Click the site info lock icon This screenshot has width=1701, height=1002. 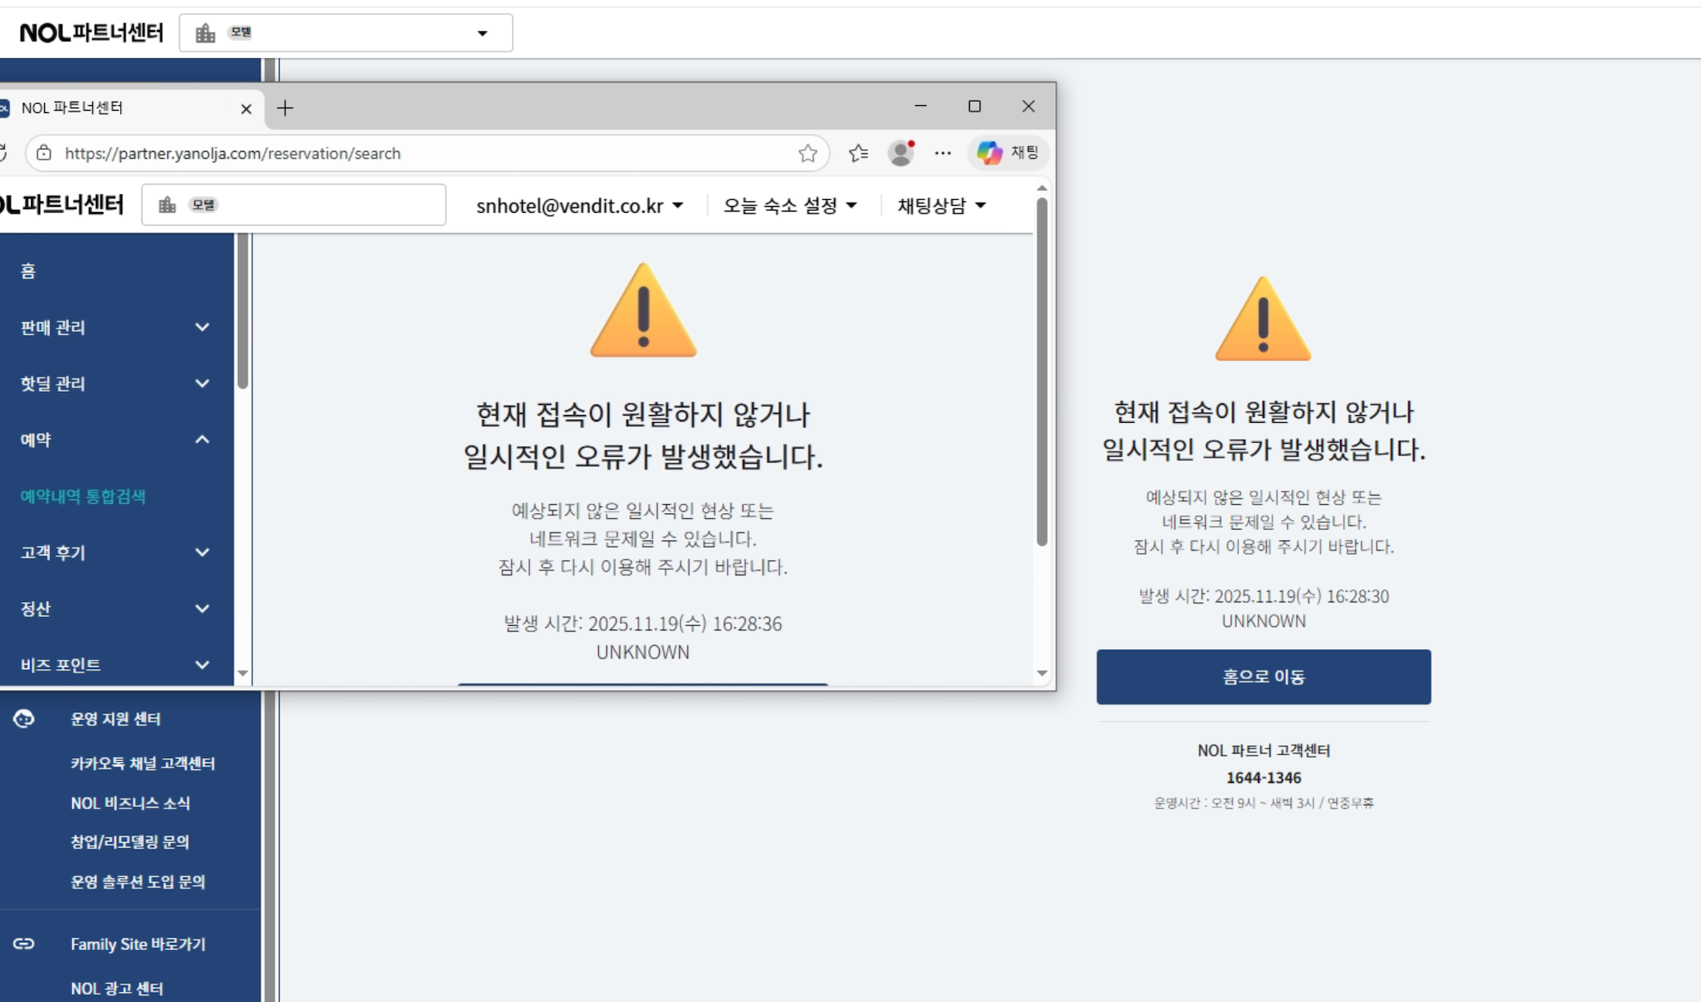44,153
